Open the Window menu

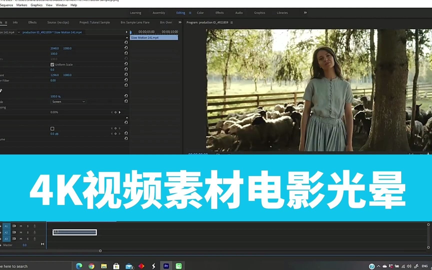61,5
